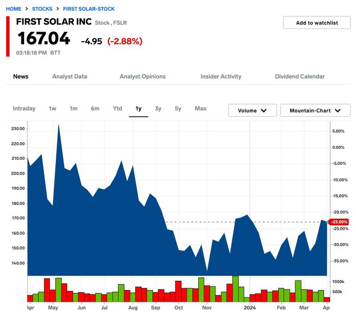
Task: Open the Analyst Opinions tab
Action: click(x=142, y=77)
